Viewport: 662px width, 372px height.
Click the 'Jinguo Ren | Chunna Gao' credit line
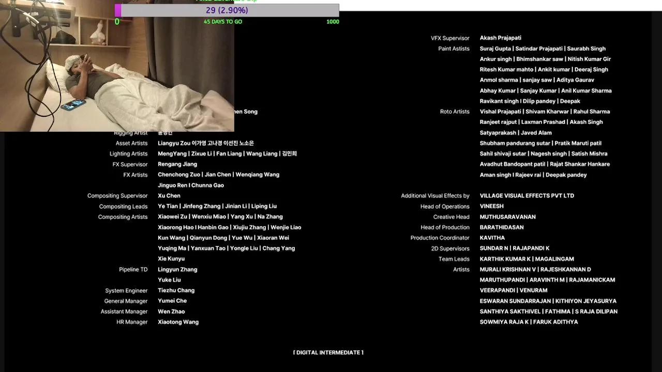click(191, 185)
